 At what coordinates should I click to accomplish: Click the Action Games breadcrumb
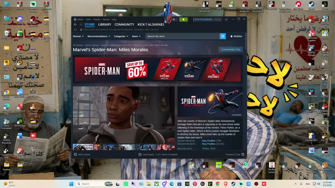click(x=92, y=45)
